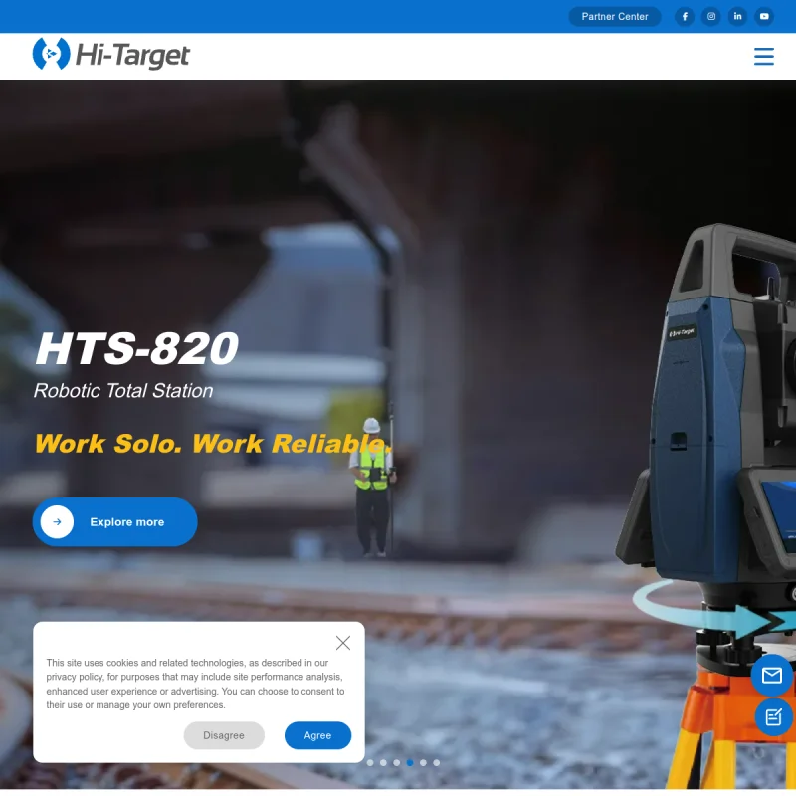Image resolution: width=796 pixels, height=796 pixels.
Task: Click the Explore more button
Action: (x=114, y=521)
